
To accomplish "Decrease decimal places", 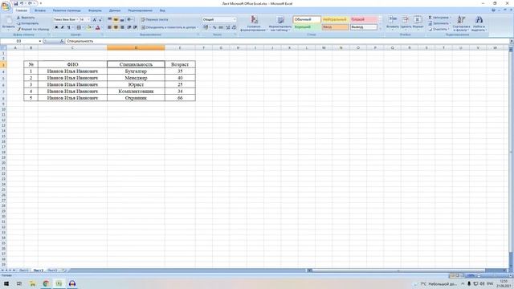I will pyautogui.click(x=234, y=27).
